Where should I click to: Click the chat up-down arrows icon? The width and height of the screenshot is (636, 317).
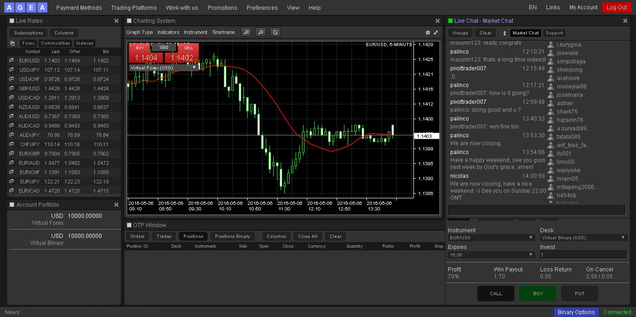pos(504,33)
